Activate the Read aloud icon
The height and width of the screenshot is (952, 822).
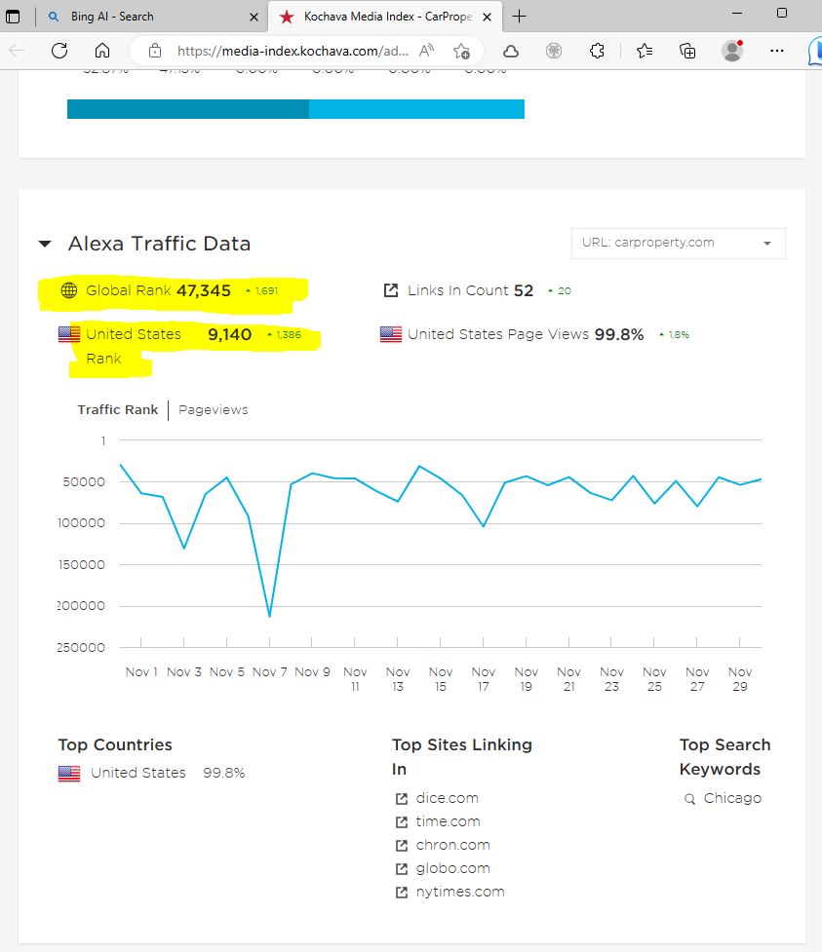tap(426, 51)
